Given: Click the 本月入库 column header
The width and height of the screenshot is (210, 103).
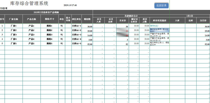Looking at the screenshot, I should pyautogui.click(x=99, y=20).
